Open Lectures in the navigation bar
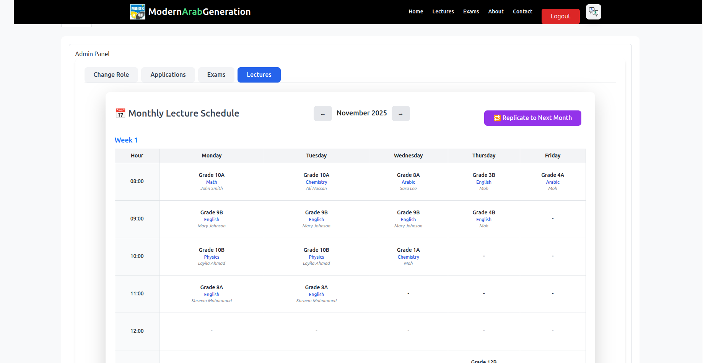 443,11
